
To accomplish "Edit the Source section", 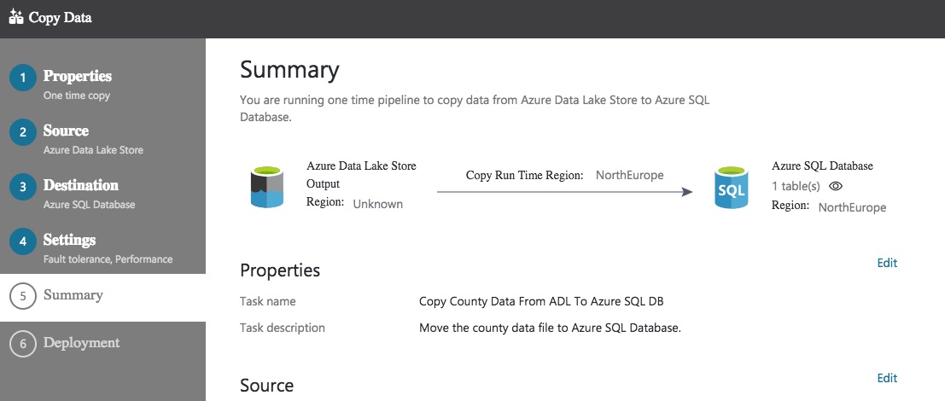I will (887, 378).
